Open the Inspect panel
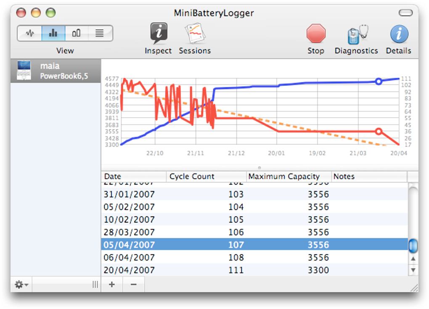Viewport: 429px width, 309px height. (158, 39)
